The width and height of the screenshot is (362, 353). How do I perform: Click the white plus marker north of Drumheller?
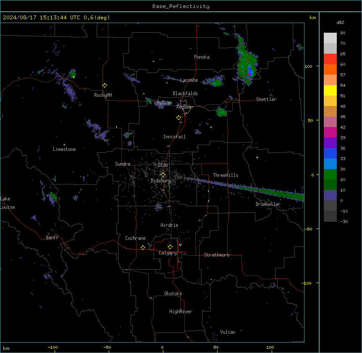pyautogui.click(x=257, y=157)
